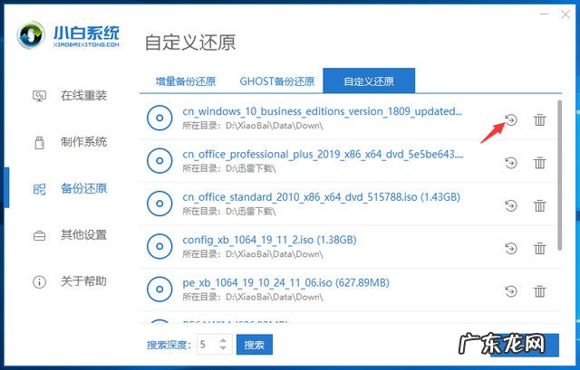Click disc icon of cn_windows_10_business_editions

pyautogui.click(x=159, y=119)
